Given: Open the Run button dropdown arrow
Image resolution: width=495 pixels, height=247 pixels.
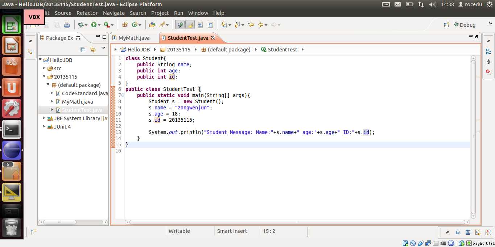Looking at the screenshot, I should 99,25.
